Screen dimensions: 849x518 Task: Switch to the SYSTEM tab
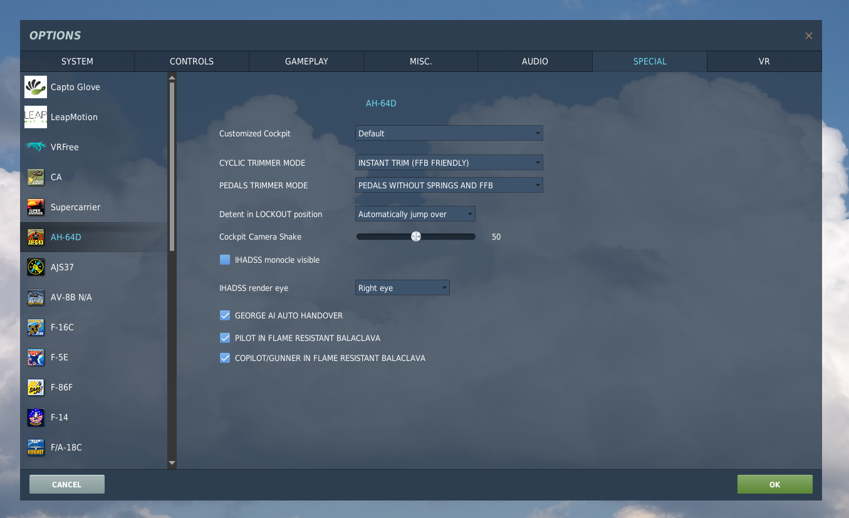click(x=77, y=61)
